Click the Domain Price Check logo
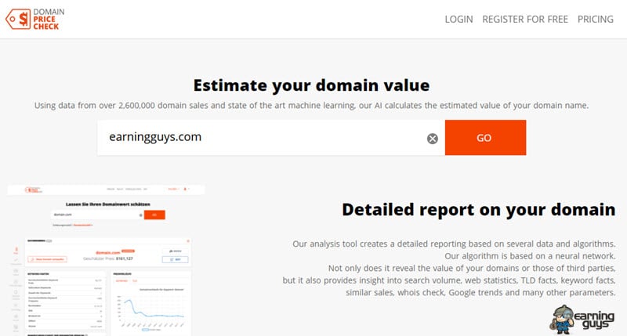The width and height of the screenshot is (627, 336). click(34, 19)
